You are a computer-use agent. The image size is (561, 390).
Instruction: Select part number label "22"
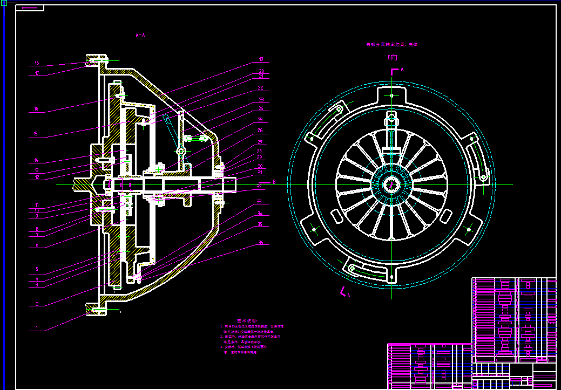coord(260,87)
